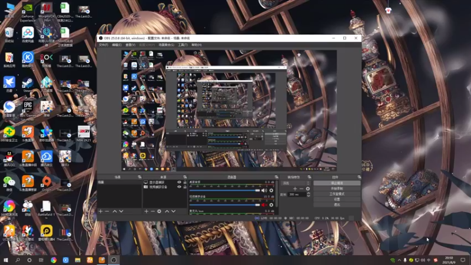Pop out the 场景 (Scenes) dock panel
This screenshot has height=265, width=471.
(x=140, y=177)
